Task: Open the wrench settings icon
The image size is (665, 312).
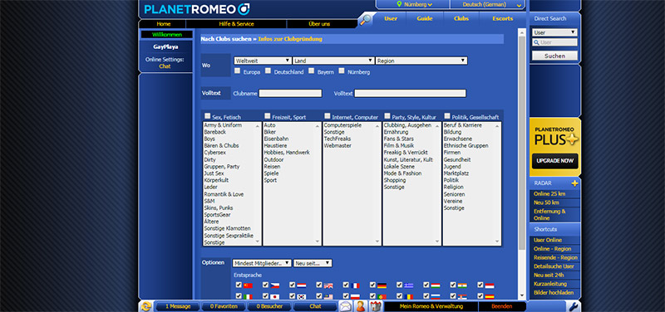Action: tap(573, 306)
